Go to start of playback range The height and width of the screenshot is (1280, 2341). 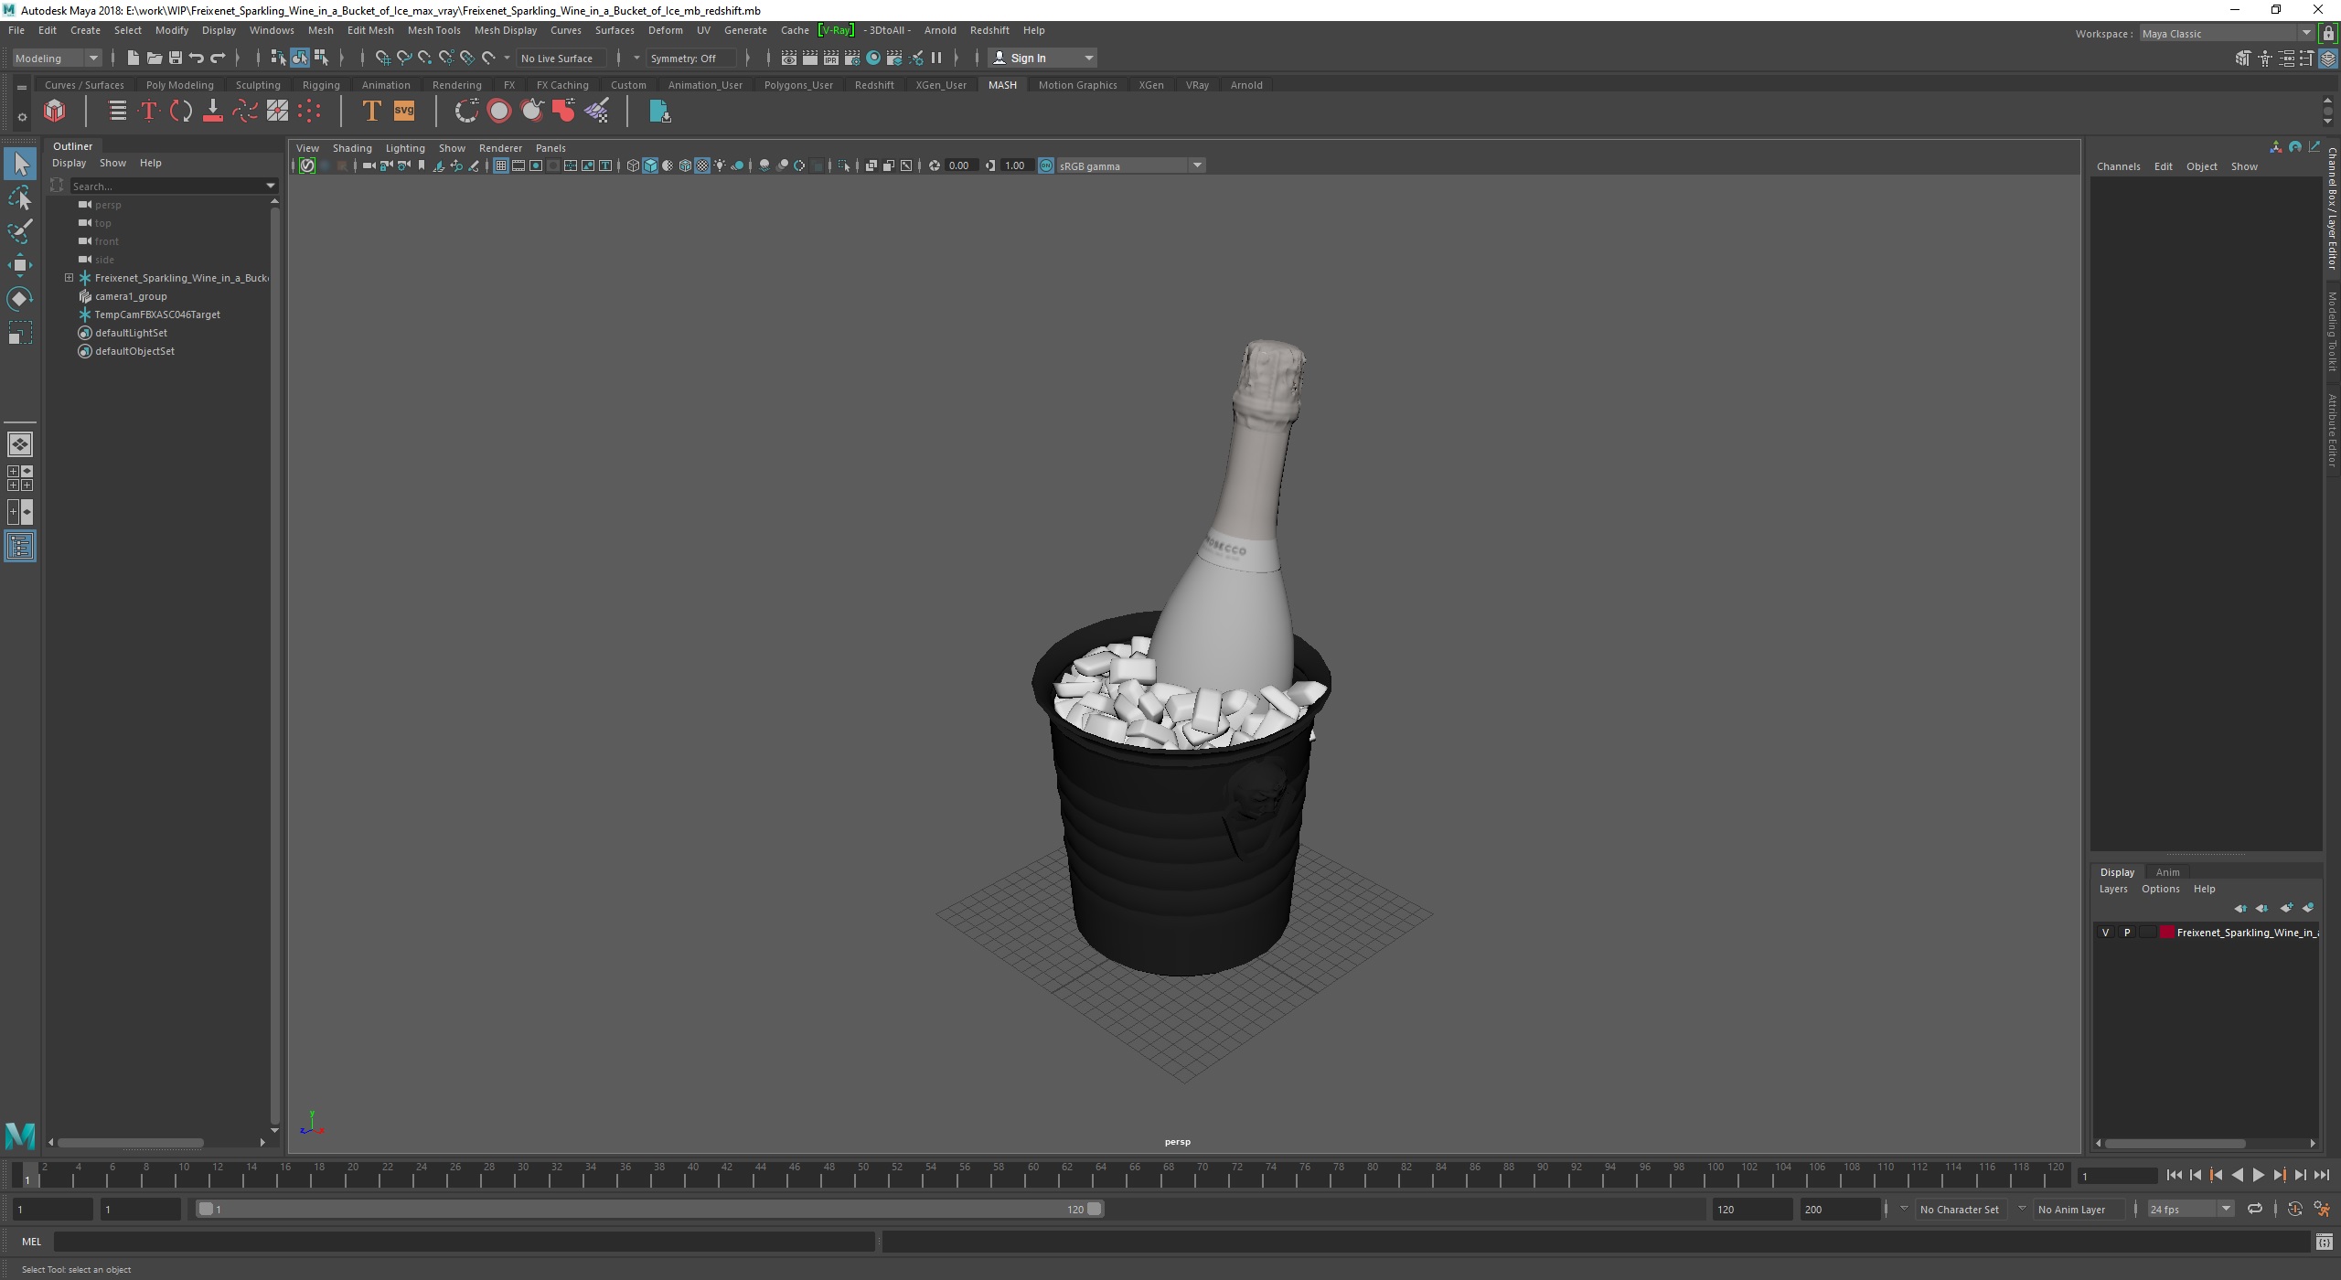click(x=2174, y=1176)
